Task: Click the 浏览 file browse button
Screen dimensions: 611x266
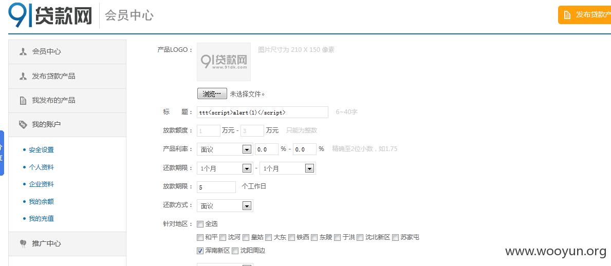Action: pyautogui.click(x=212, y=94)
